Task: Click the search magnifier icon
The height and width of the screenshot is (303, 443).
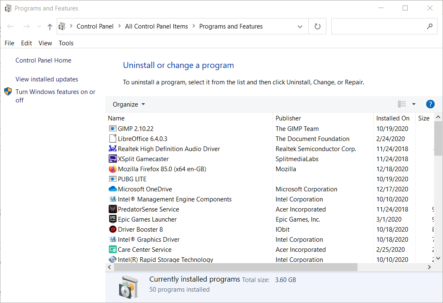Action: click(430, 26)
